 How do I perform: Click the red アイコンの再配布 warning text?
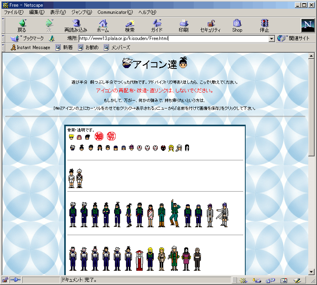155,91
